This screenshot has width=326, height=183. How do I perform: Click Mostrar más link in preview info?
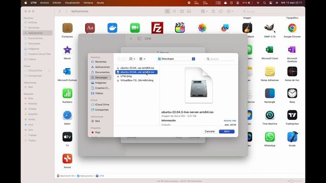[230, 120]
